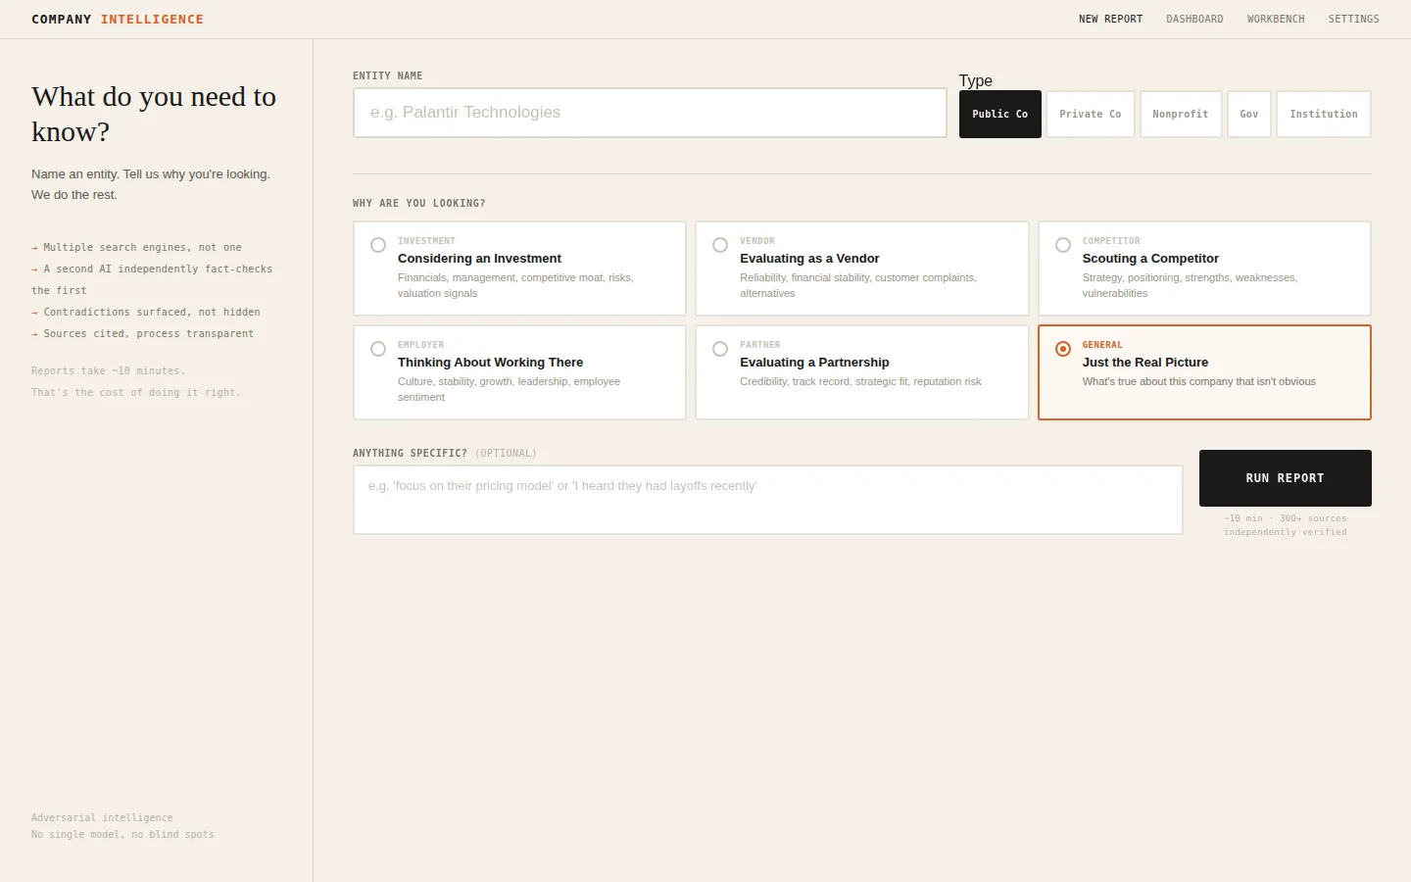This screenshot has width=1411, height=882.
Task: Set entity type to Public Co
Action: tap(999, 115)
